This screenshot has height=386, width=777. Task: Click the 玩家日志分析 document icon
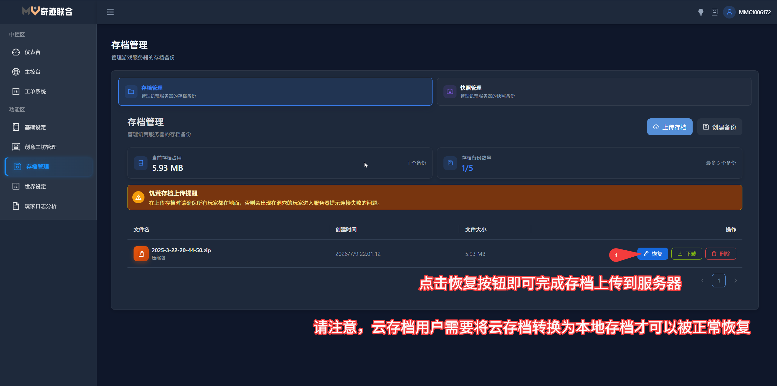pos(16,206)
